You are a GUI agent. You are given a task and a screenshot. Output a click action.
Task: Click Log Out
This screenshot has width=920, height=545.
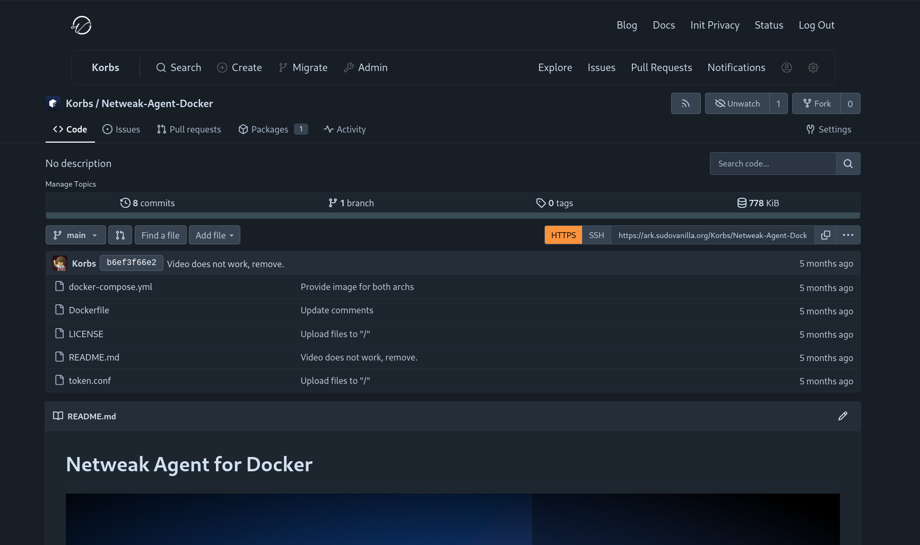(x=817, y=25)
